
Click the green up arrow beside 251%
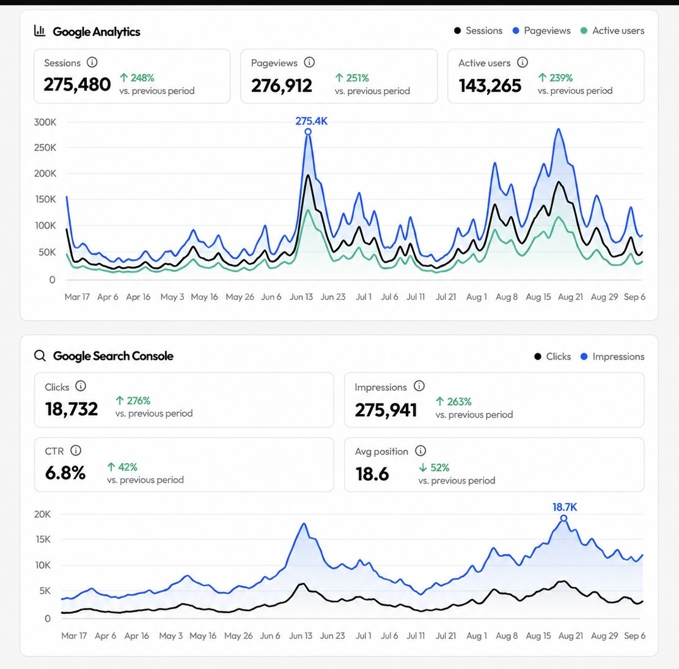point(339,78)
